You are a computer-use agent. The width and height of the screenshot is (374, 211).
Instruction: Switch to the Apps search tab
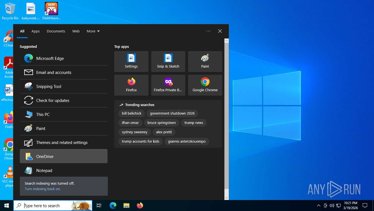(35, 31)
